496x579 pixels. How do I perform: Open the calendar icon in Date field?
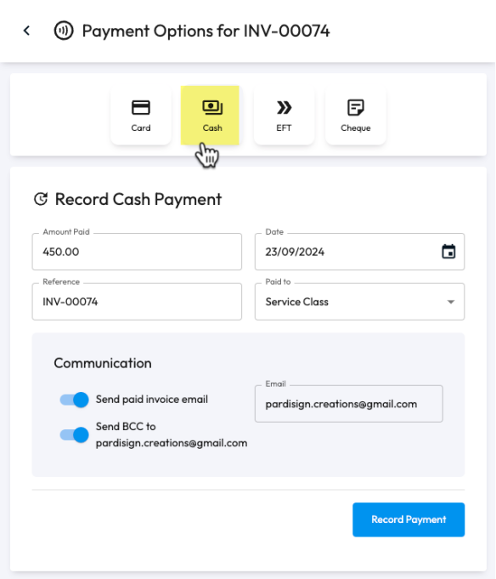pyautogui.click(x=448, y=252)
